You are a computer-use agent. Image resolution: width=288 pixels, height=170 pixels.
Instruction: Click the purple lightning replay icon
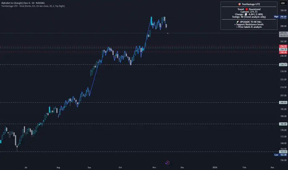click(167, 163)
